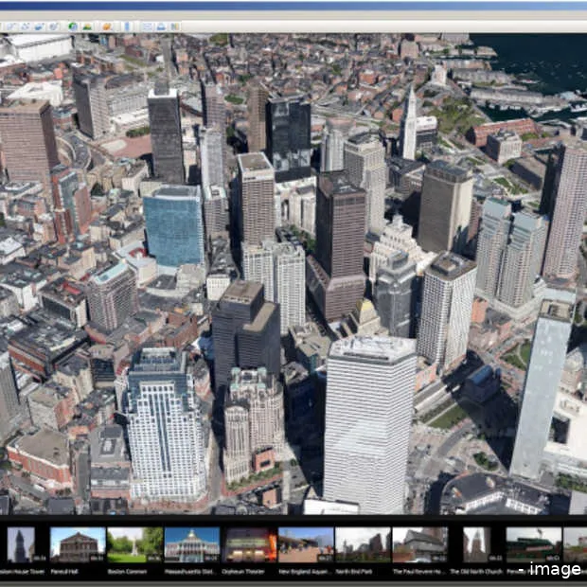The image size is (587, 587).
Task: Click the blue glass tower in 3D view
Action: (x=173, y=226)
